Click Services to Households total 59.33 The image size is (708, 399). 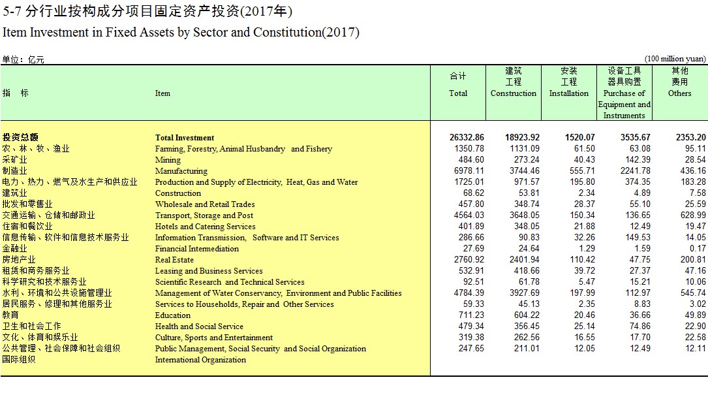[x=473, y=304]
